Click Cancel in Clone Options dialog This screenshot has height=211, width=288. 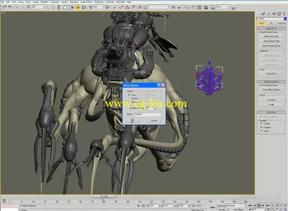pos(154,120)
